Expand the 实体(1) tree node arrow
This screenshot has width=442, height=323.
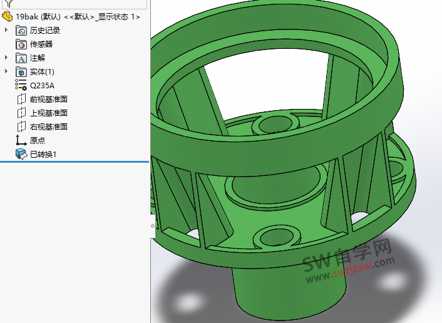(x=6, y=72)
